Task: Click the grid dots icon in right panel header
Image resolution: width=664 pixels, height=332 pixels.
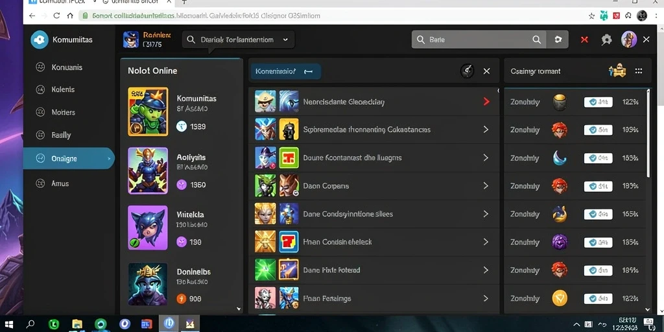Action: pos(639,71)
